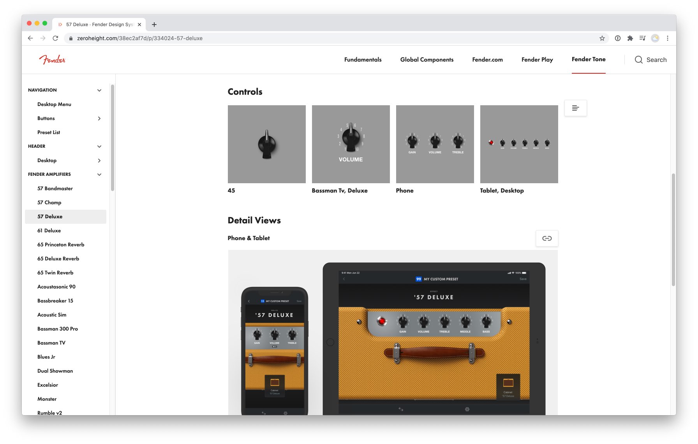Click the Detail Views heading
The height and width of the screenshot is (444, 698).
pos(254,220)
